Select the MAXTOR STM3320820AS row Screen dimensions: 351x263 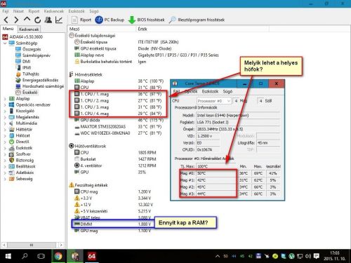click(x=118, y=127)
